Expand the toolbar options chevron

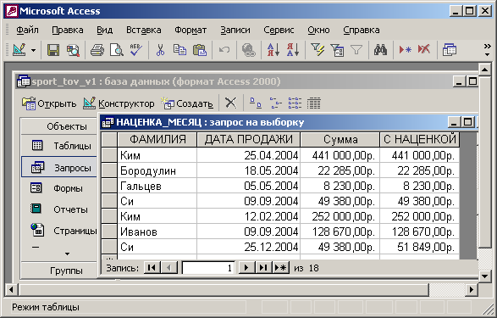point(487,50)
